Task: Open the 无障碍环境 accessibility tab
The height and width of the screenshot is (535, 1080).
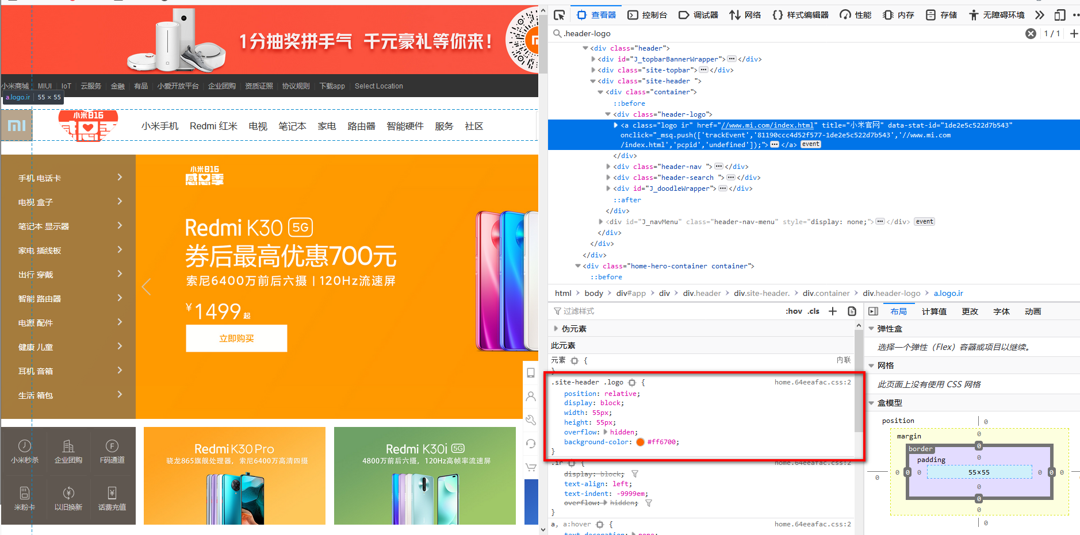Action: coord(997,15)
